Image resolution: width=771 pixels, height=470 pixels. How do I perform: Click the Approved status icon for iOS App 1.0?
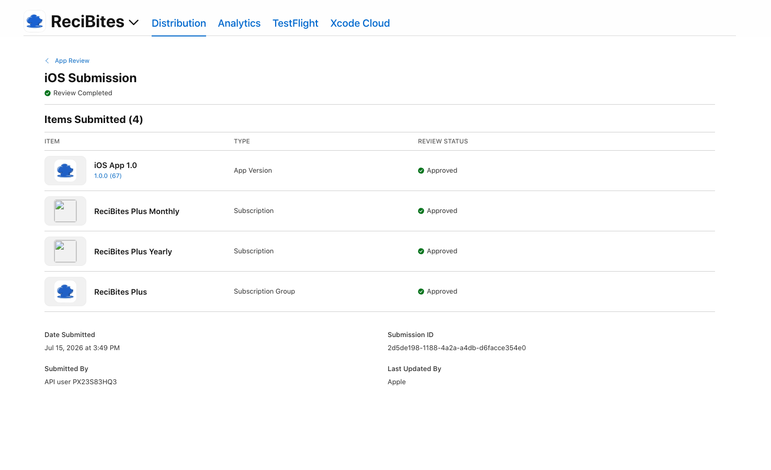[421, 171]
